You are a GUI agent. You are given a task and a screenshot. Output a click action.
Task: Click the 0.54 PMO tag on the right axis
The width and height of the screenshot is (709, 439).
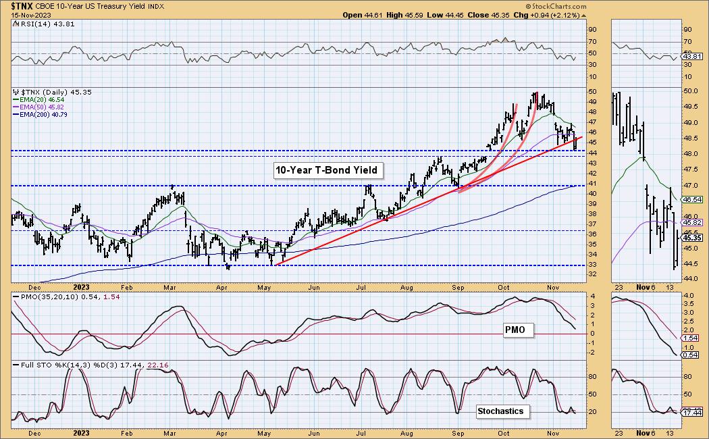click(x=691, y=355)
